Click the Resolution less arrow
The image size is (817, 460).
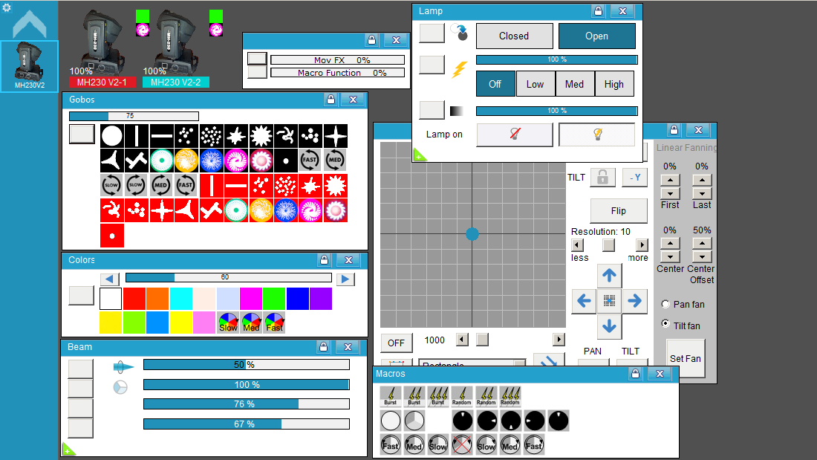(577, 245)
